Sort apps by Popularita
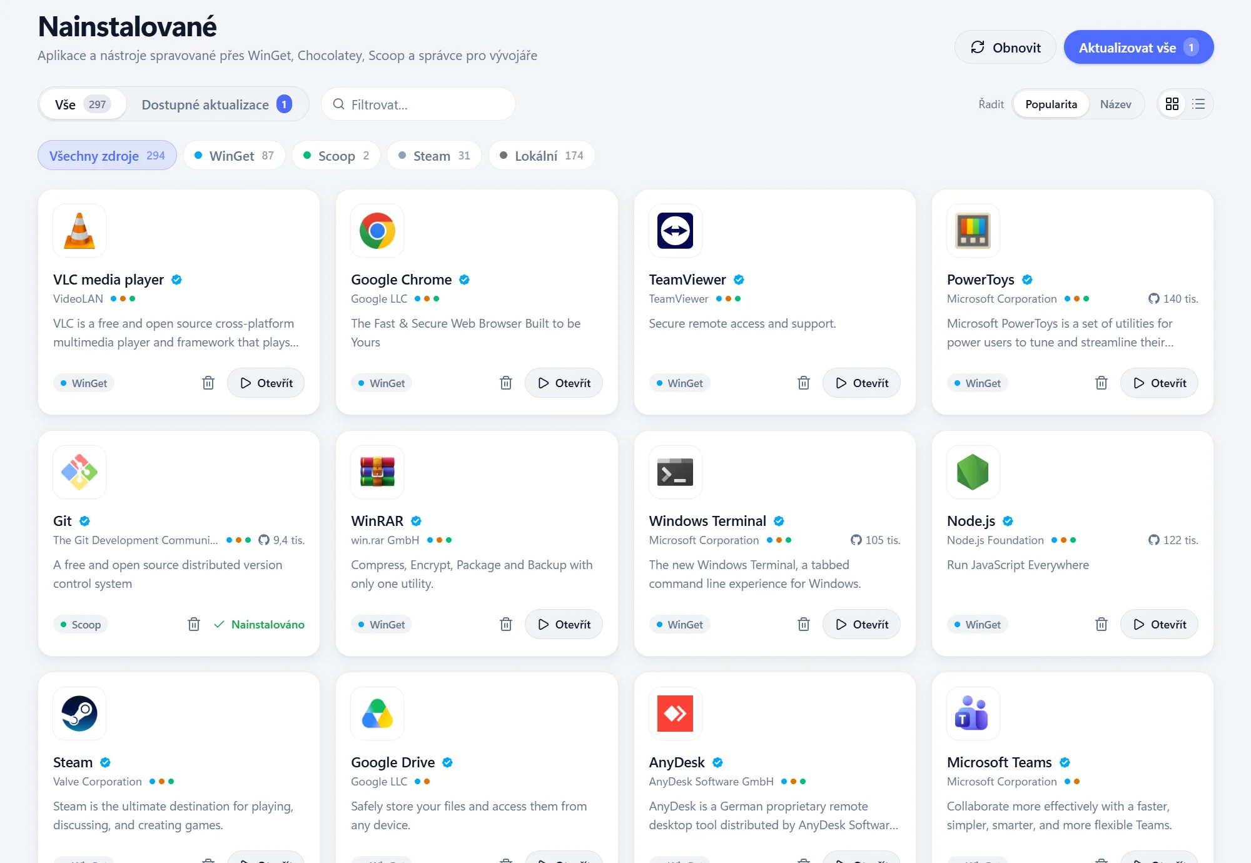The width and height of the screenshot is (1251, 863). pyautogui.click(x=1051, y=104)
